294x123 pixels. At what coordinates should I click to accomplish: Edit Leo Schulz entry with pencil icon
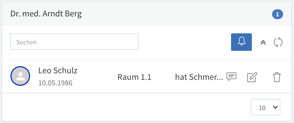pos(252,77)
